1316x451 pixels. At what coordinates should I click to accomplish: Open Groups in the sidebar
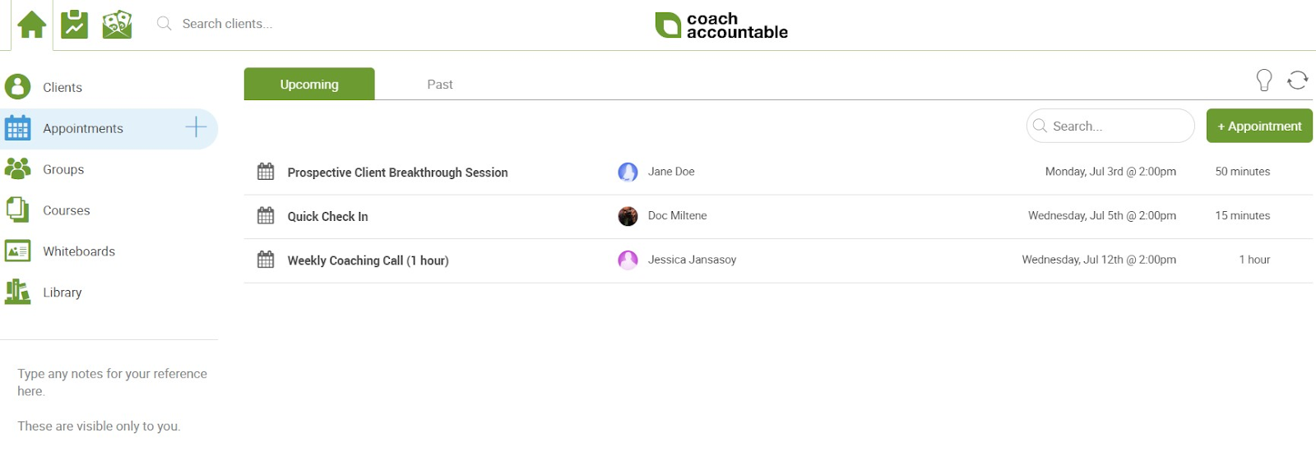[63, 169]
